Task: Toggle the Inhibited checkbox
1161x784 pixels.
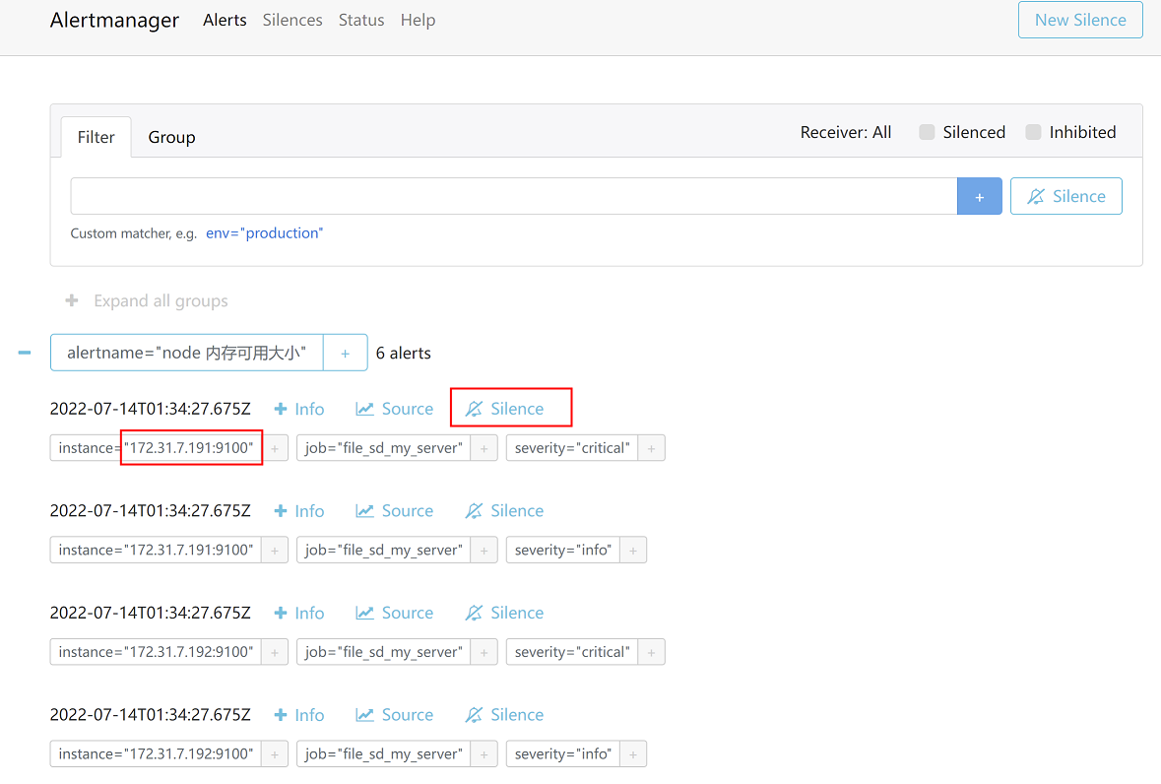Action: click(x=1033, y=132)
